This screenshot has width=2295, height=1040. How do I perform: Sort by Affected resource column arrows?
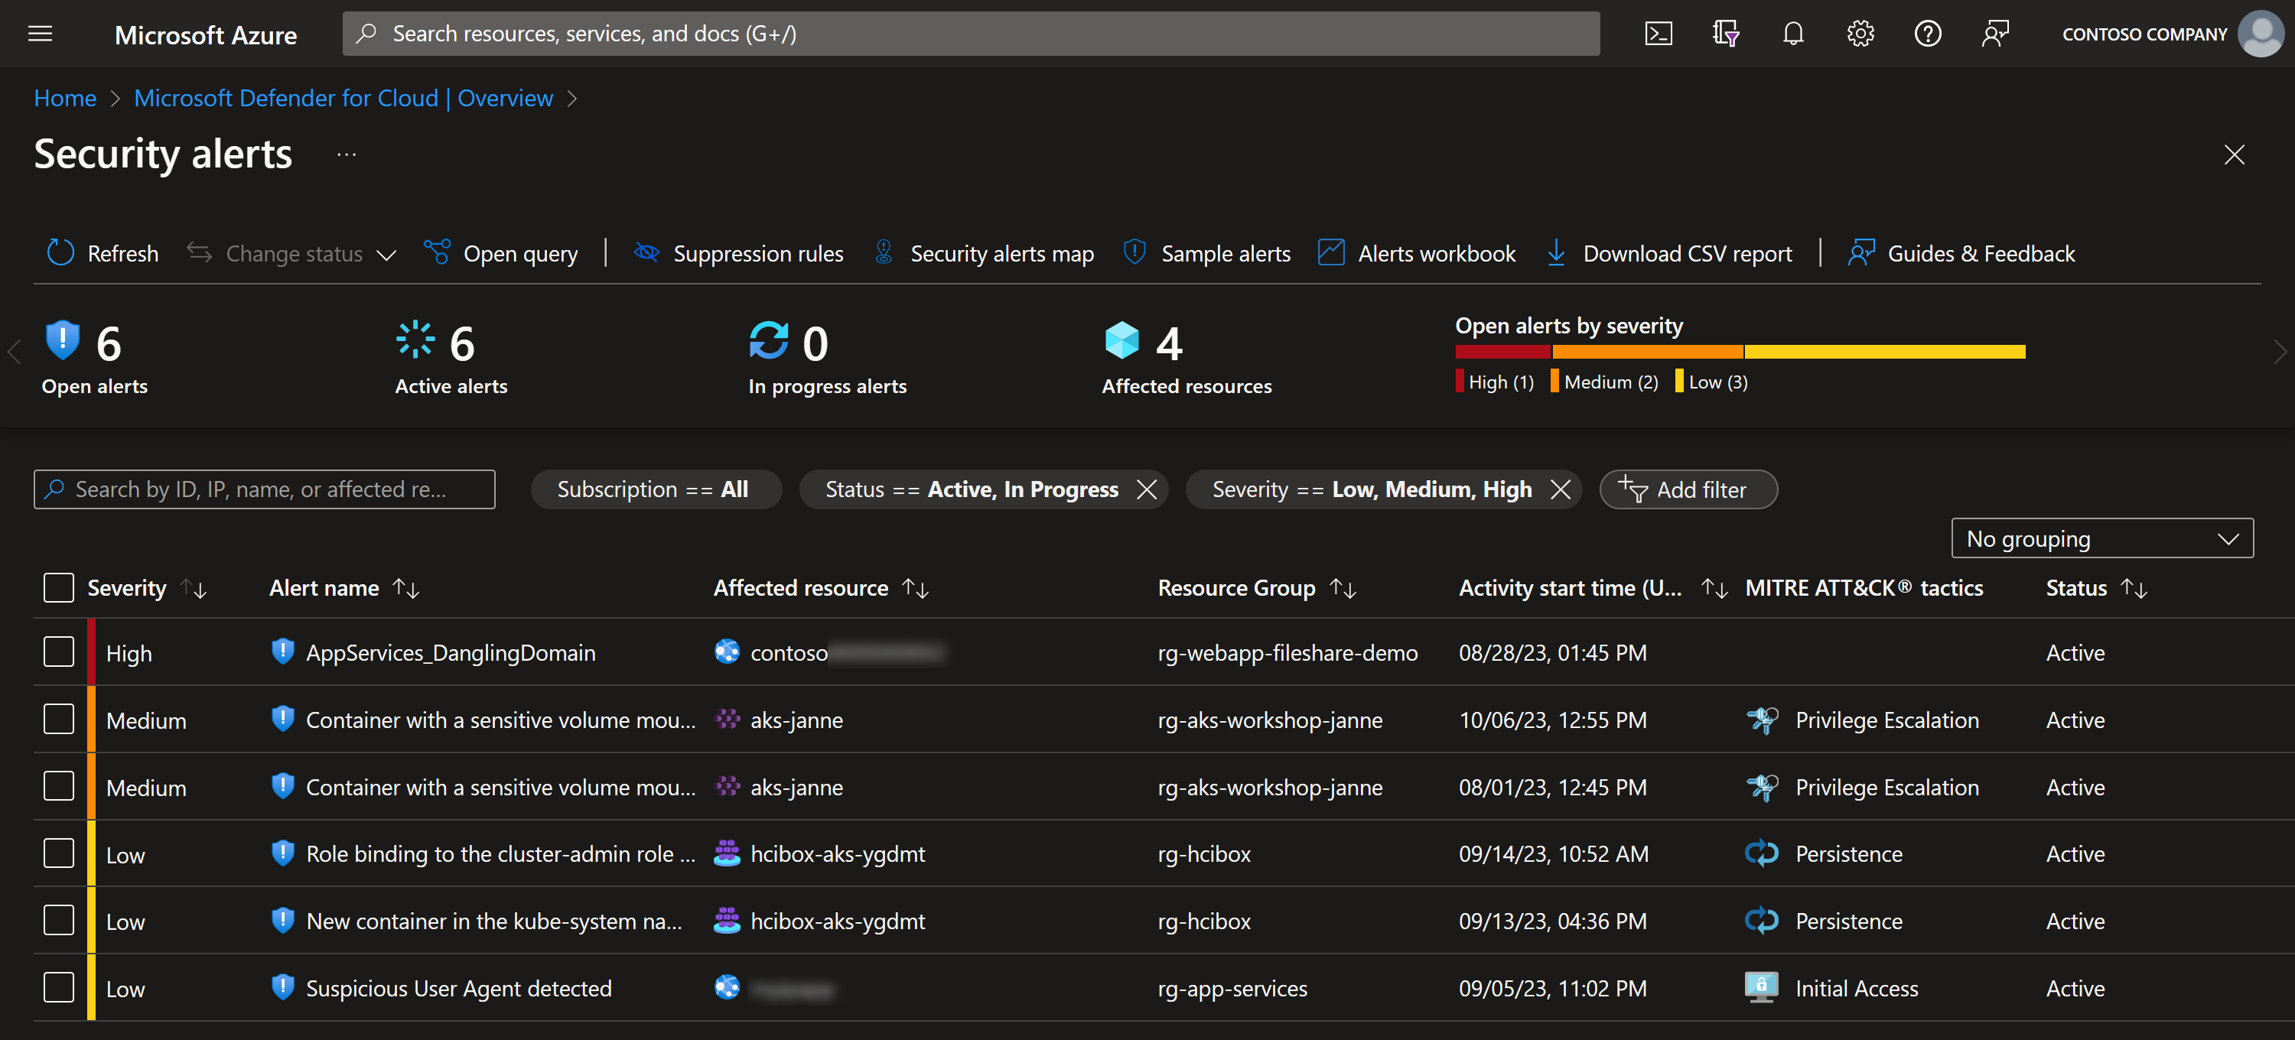pos(916,587)
